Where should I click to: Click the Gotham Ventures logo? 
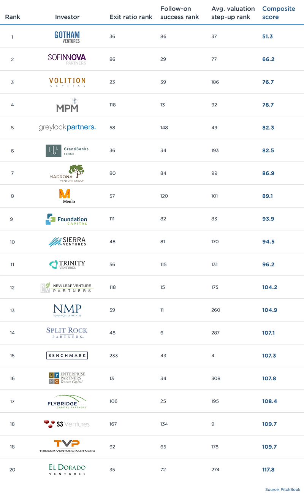pos(67,36)
